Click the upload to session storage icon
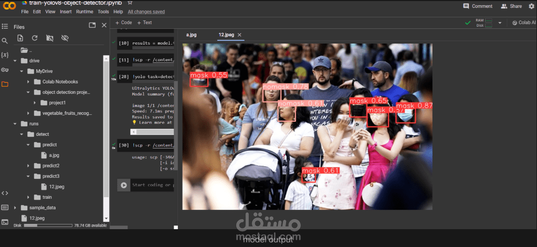 [20, 38]
